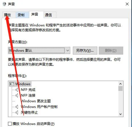Click the 另存为(V)... button
The height and width of the screenshot is (127, 132).
[85, 51]
